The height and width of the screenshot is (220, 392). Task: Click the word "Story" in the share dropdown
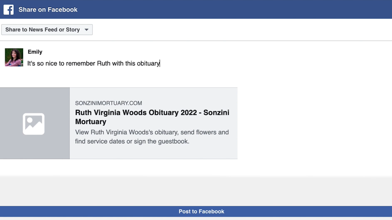pyautogui.click(x=73, y=30)
